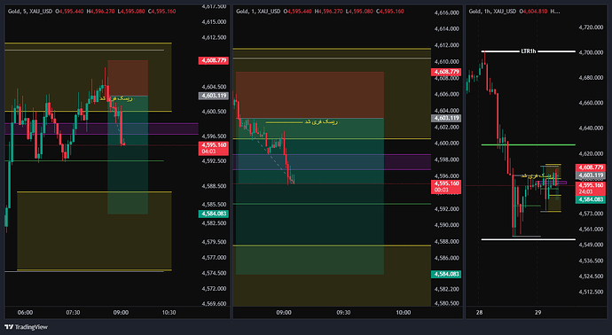Click the 09:30 time axis label
Image resolution: width=612 pixels, height=335 pixels.
point(343,312)
